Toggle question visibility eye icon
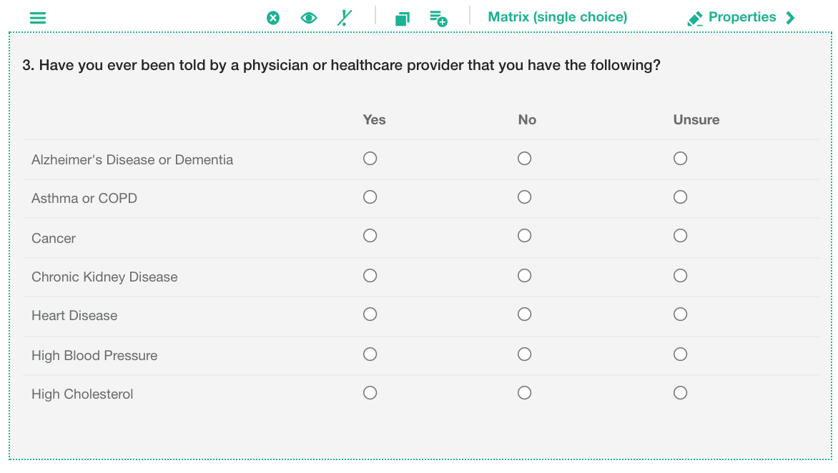The width and height of the screenshot is (838, 473). (309, 18)
